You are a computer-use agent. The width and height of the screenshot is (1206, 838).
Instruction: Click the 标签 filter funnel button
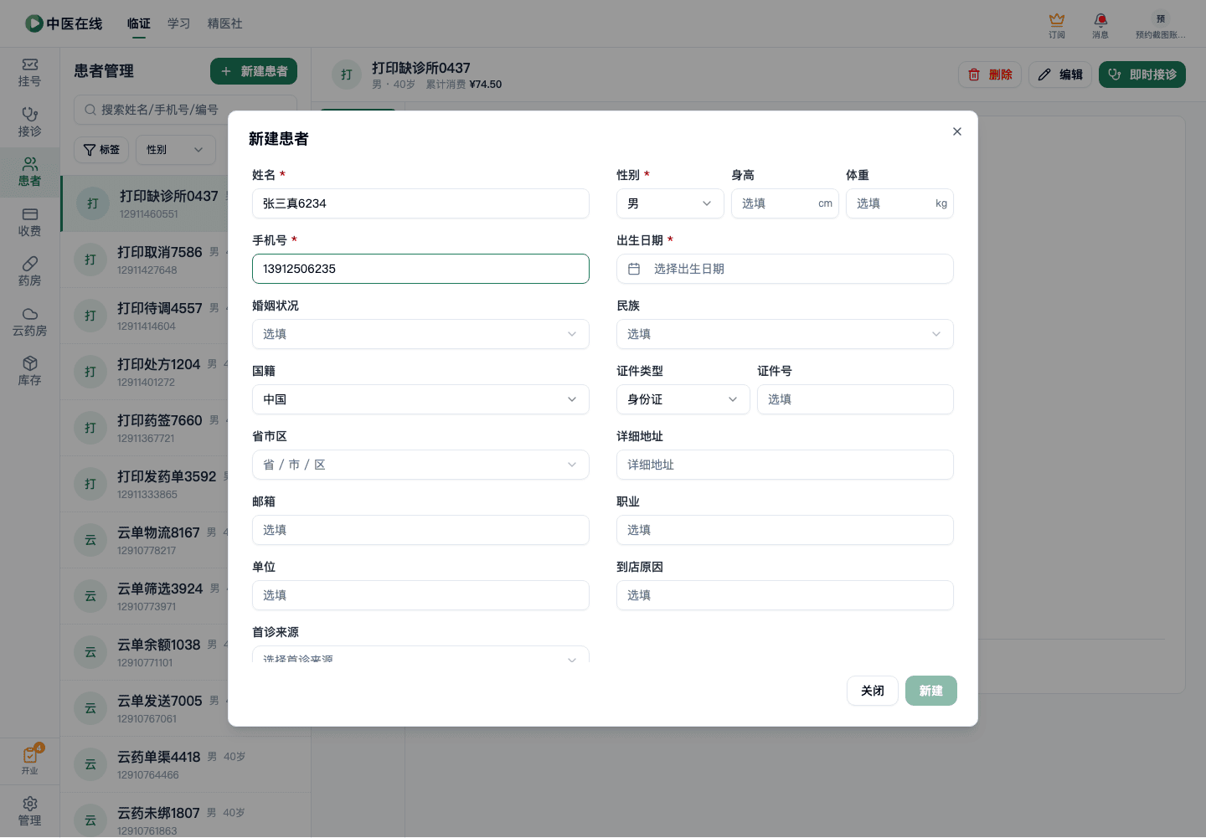coord(101,150)
